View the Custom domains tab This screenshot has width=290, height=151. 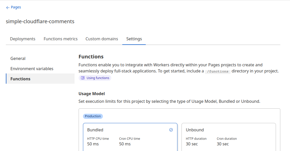tap(102, 39)
